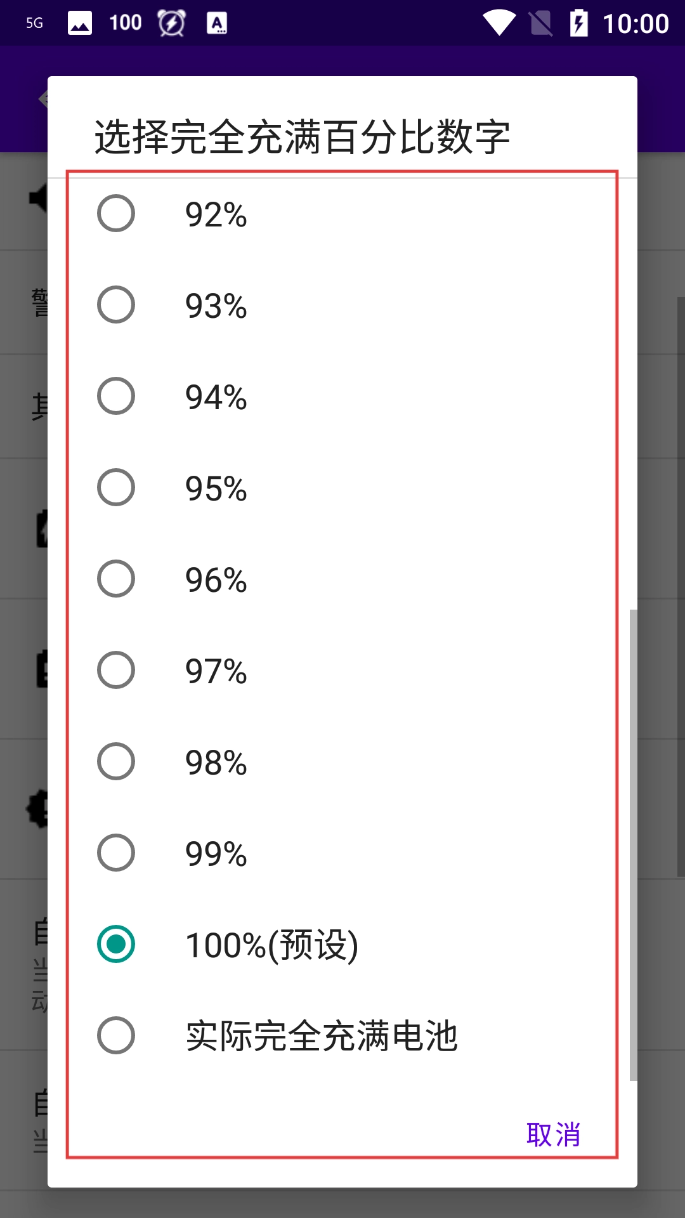The height and width of the screenshot is (1218, 685).
Task: Choose the 97% radio option
Action: pyautogui.click(x=116, y=671)
